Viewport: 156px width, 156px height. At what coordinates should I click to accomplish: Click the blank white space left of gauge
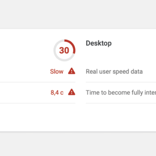click(26, 50)
